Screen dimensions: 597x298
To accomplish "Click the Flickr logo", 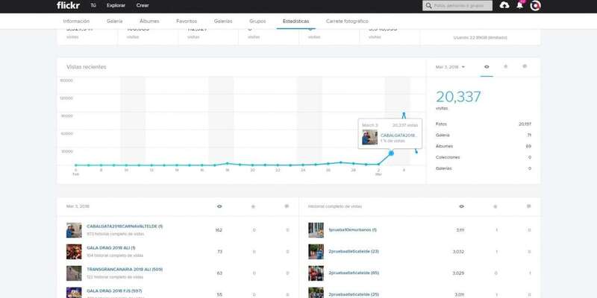I will pos(67,5).
